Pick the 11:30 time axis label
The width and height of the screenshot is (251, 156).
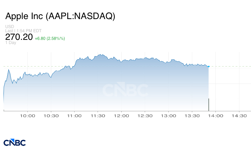(x=98, y=116)
